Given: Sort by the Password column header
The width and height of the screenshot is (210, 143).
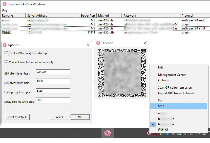Looking at the screenshot, I should [x=151, y=15].
